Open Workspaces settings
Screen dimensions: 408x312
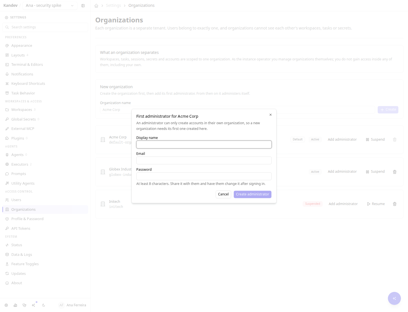tap(45, 110)
